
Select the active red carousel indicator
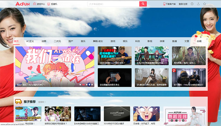[83, 85]
